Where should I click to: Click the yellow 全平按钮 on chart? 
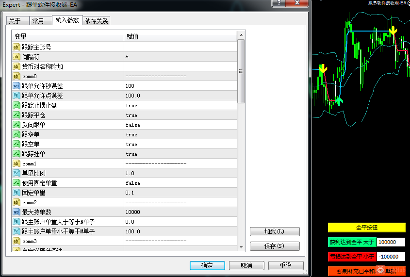[x=367, y=228]
